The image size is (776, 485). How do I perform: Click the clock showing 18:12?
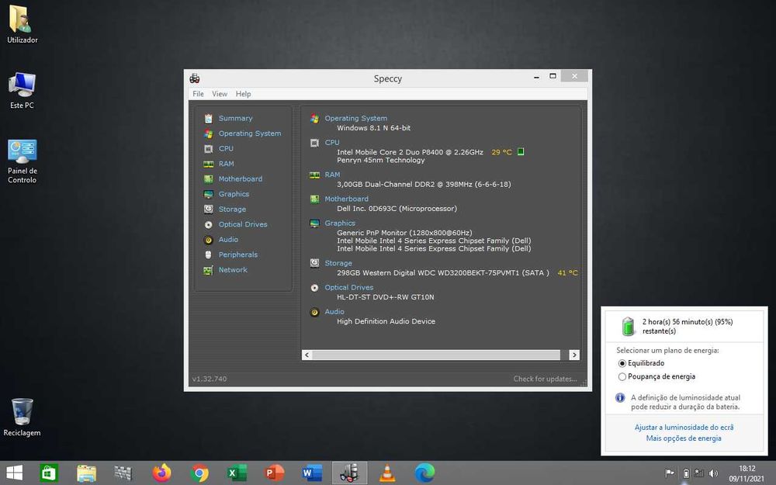pyautogui.click(x=747, y=469)
